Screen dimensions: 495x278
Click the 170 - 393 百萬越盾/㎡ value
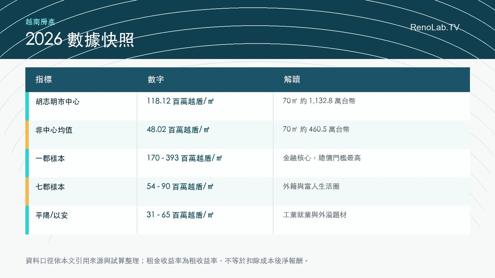pyautogui.click(x=184, y=158)
